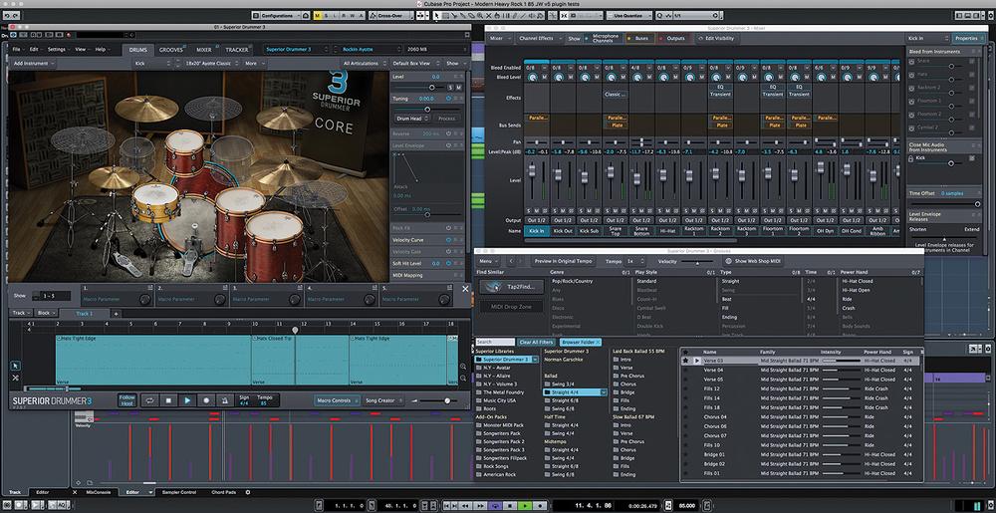Click Show Web Shop MIDI button
Viewport: 996px width, 513px height.
point(754,261)
